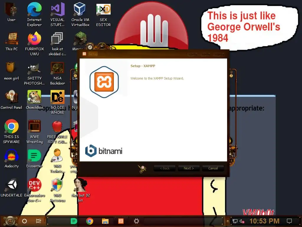The width and height of the screenshot is (302, 227).
Task: Click the disabled Back button in Setup
Action: (x=165, y=168)
